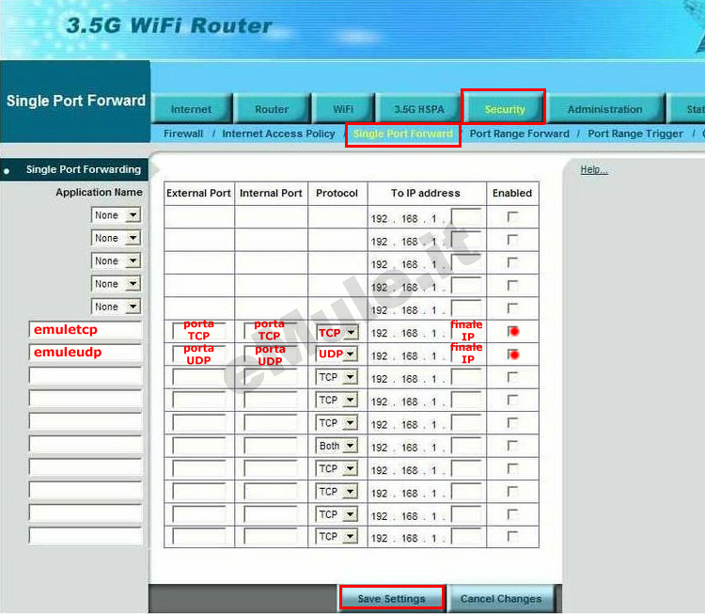The width and height of the screenshot is (705, 614).
Task: Click the emuleudp application name field
Action: click(x=86, y=353)
